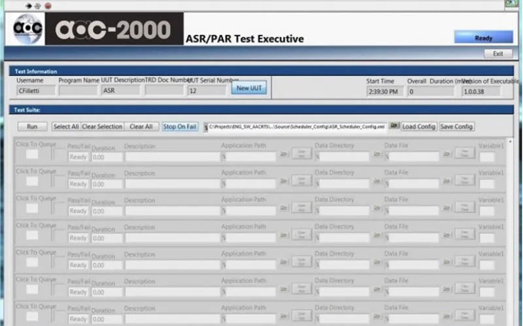Click the empty TRD Doc Number field
The image size is (523, 326).
(165, 90)
